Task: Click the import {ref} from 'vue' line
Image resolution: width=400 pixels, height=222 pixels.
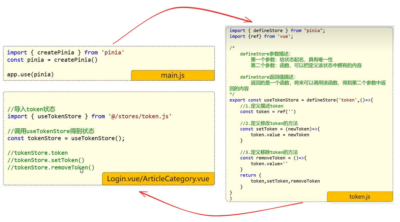Action: (261, 37)
